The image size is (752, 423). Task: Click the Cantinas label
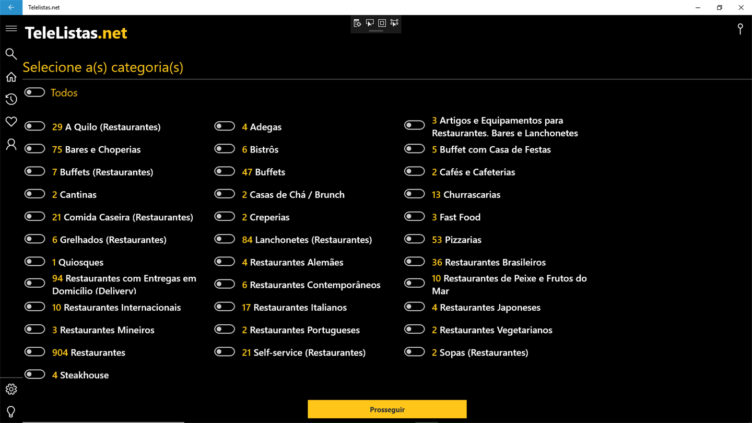click(74, 194)
